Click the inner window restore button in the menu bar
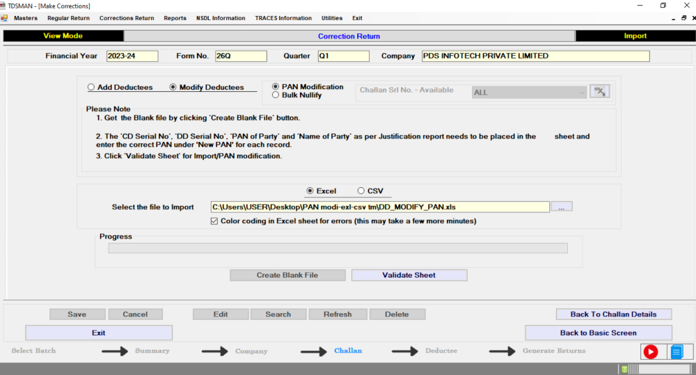 (683, 18)
